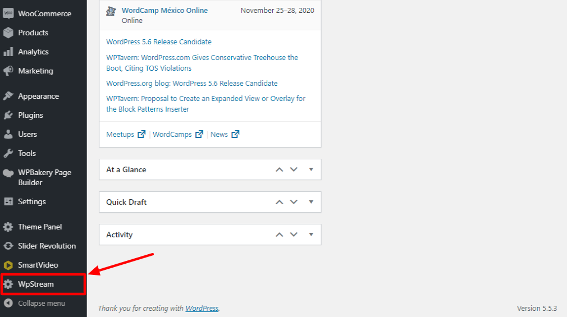Toggle the Quick Draft panel
This screenshot has width=567, height=317.
[x=311, y=202]
